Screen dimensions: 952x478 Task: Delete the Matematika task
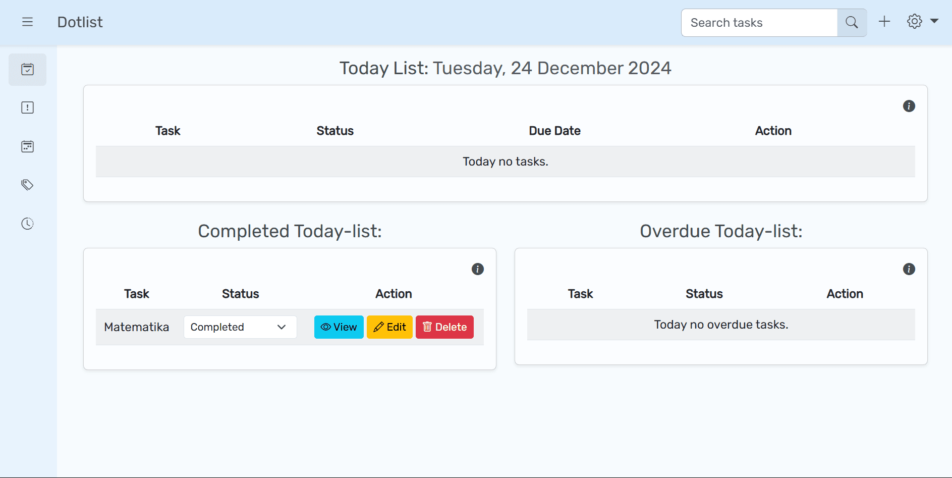point(444,327)
